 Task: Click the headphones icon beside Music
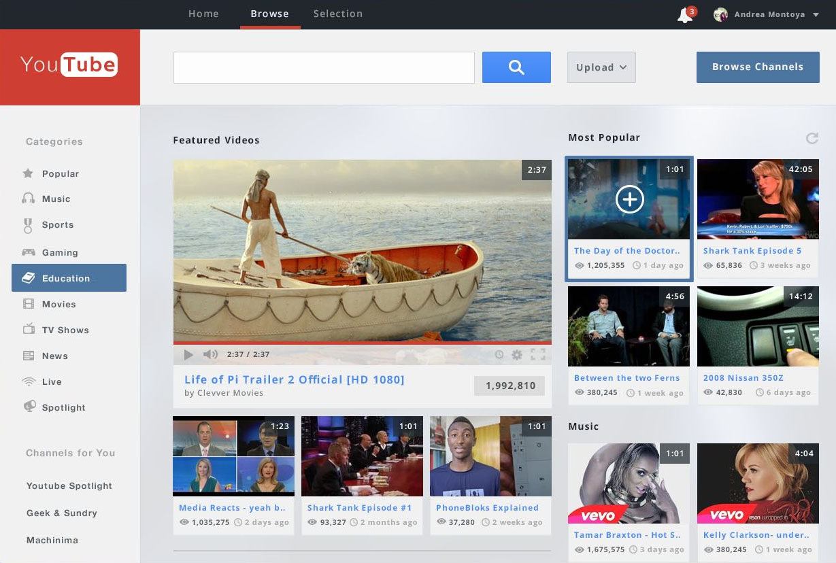(x=28, y=199)
